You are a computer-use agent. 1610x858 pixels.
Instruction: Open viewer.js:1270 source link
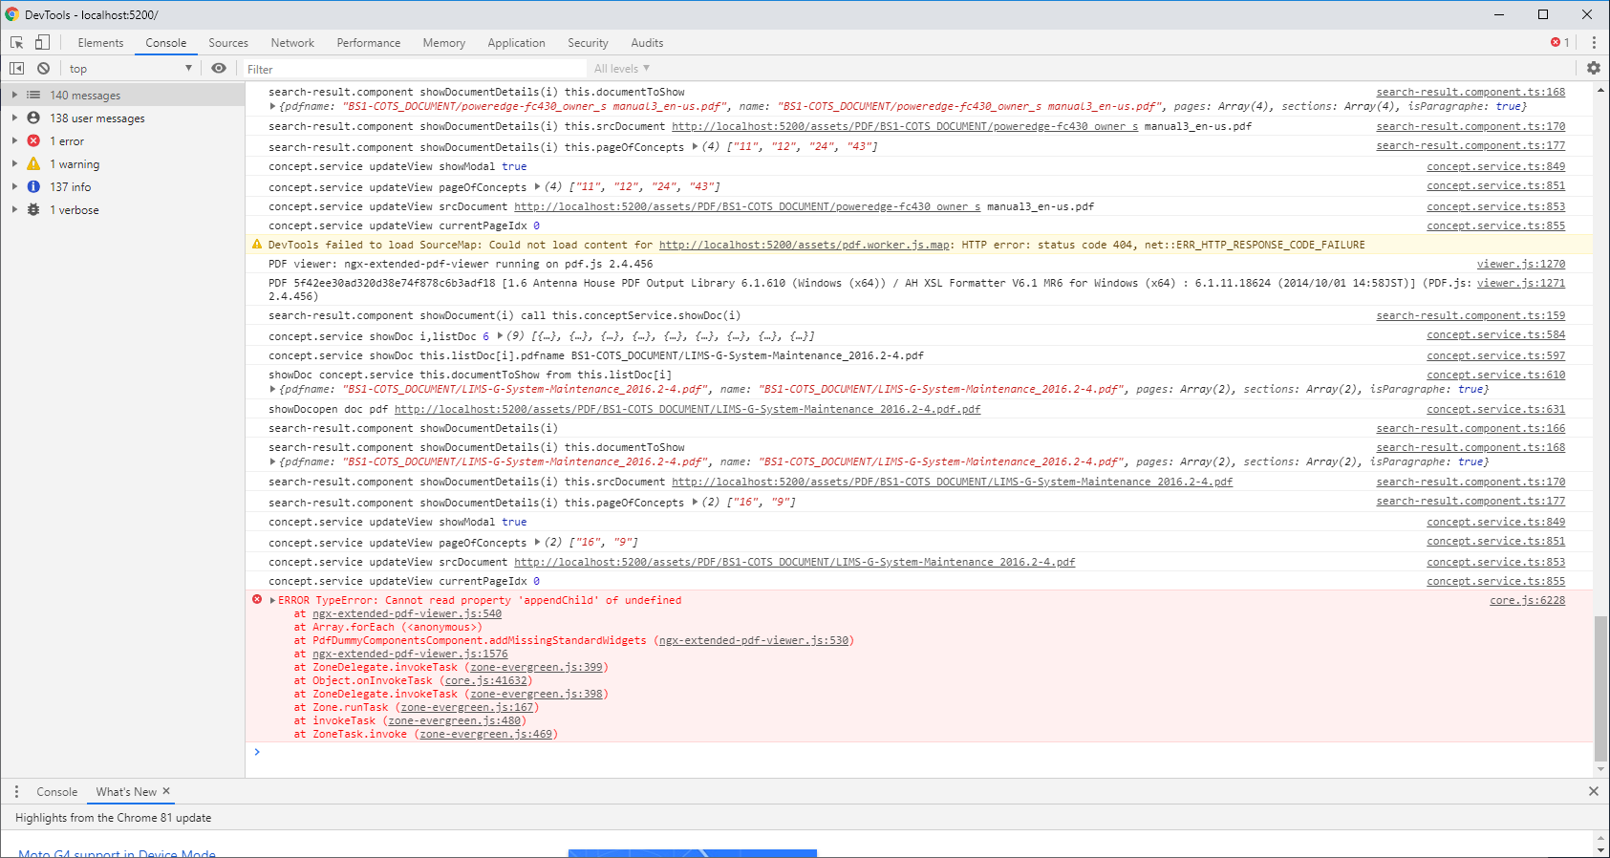pos(1521,265)
